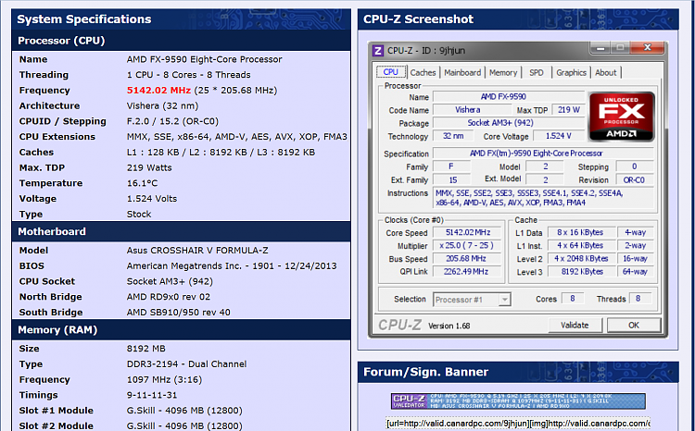Click the Cores count field showing 8

[573, 299]
